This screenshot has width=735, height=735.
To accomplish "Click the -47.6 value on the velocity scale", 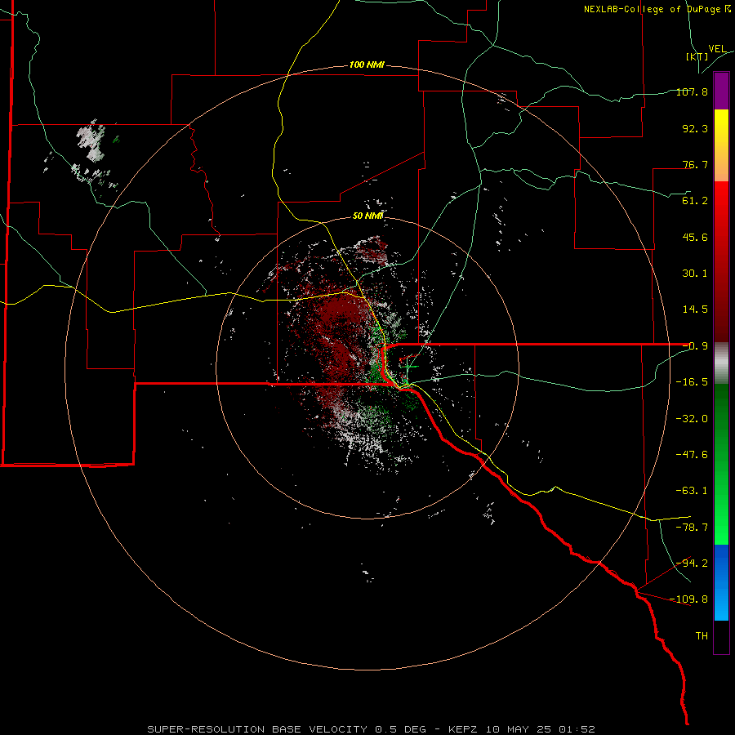I will click(x=692, y=455).
